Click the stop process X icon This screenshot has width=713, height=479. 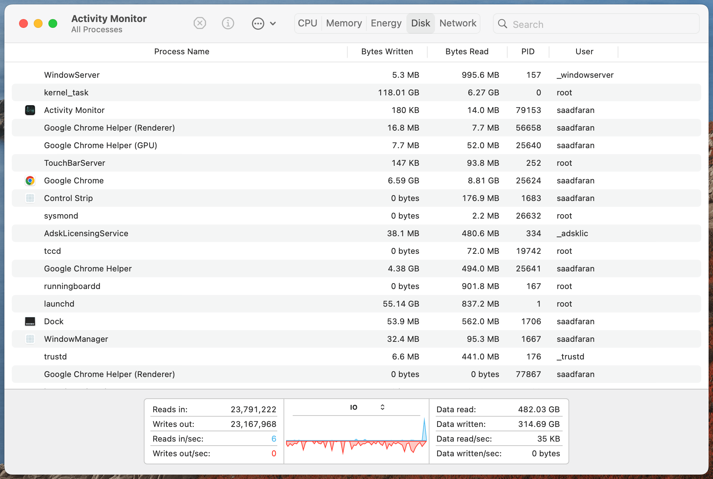[200, 23]
